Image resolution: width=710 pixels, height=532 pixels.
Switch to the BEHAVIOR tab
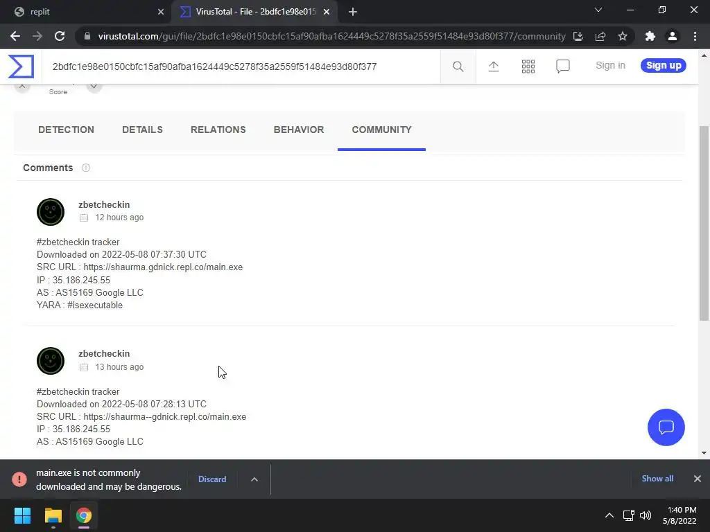(x=299, y=130)
